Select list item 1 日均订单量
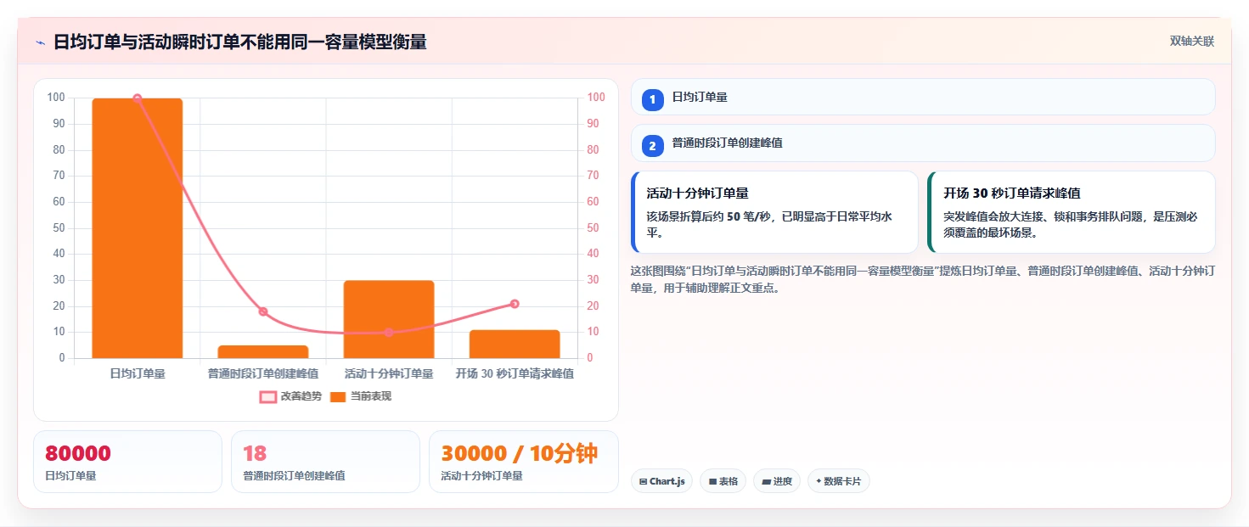Screen dimensions: 1249x527 point(923,97)
